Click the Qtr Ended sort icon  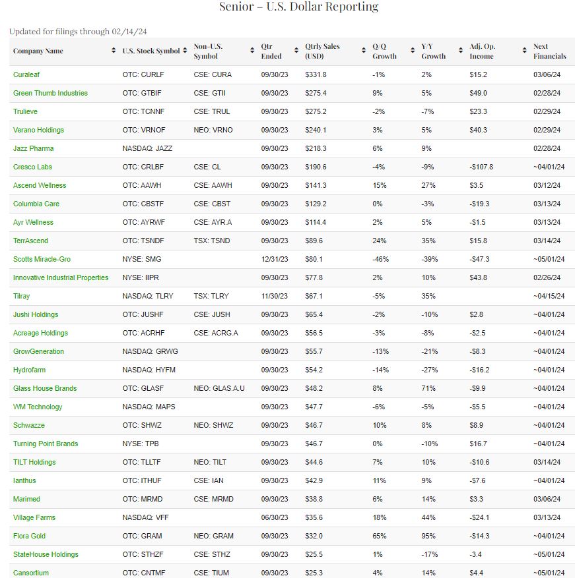pos(296,51)
